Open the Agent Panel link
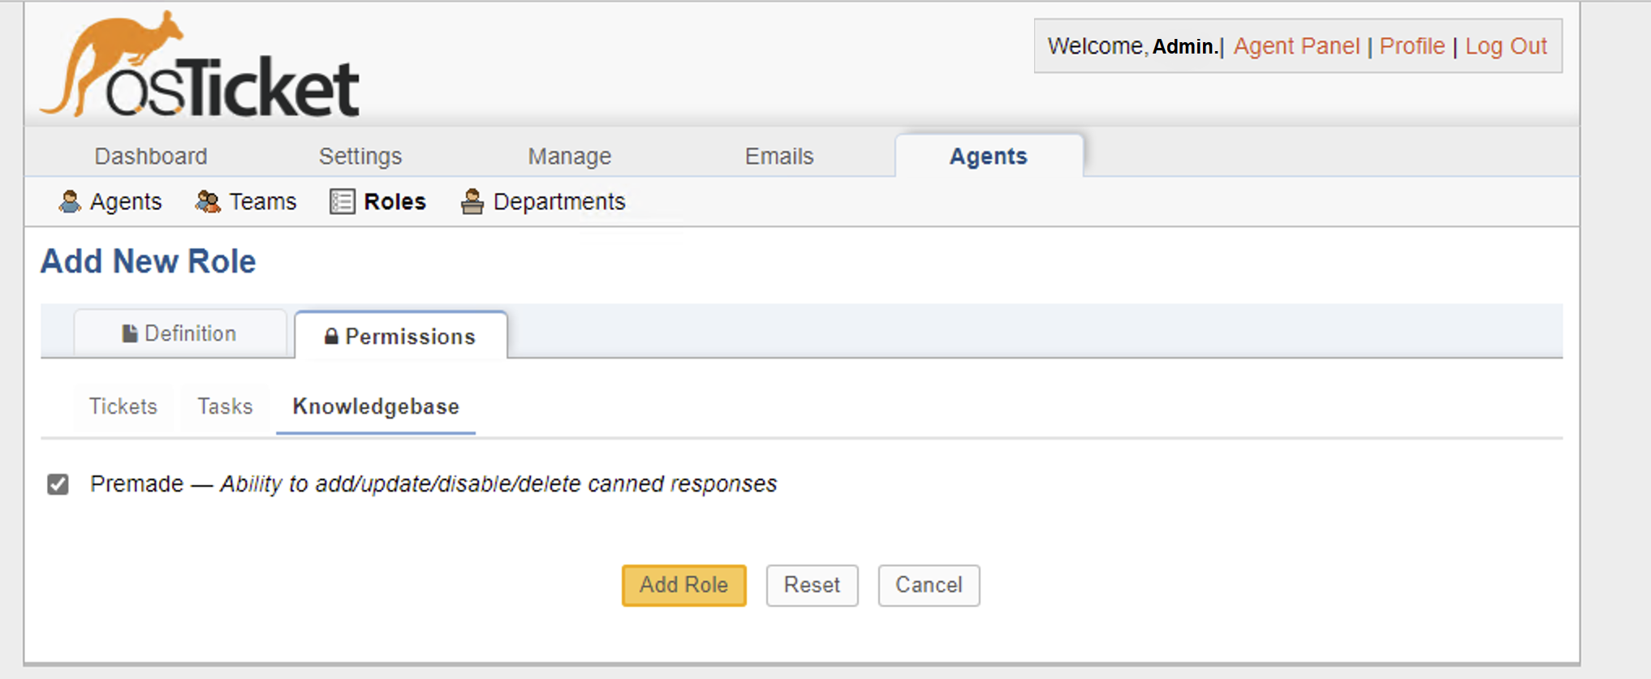 click(1296, 46)
